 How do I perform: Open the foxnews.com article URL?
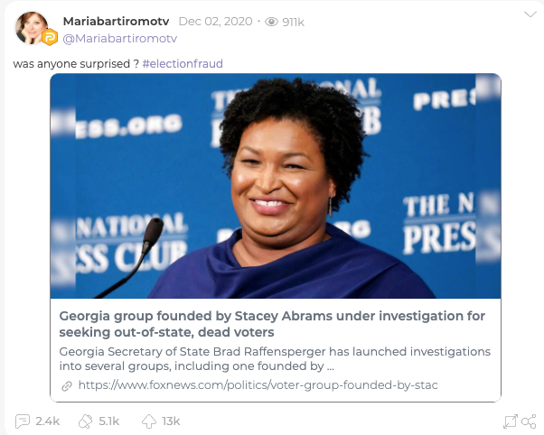click(x=258, y=385)
